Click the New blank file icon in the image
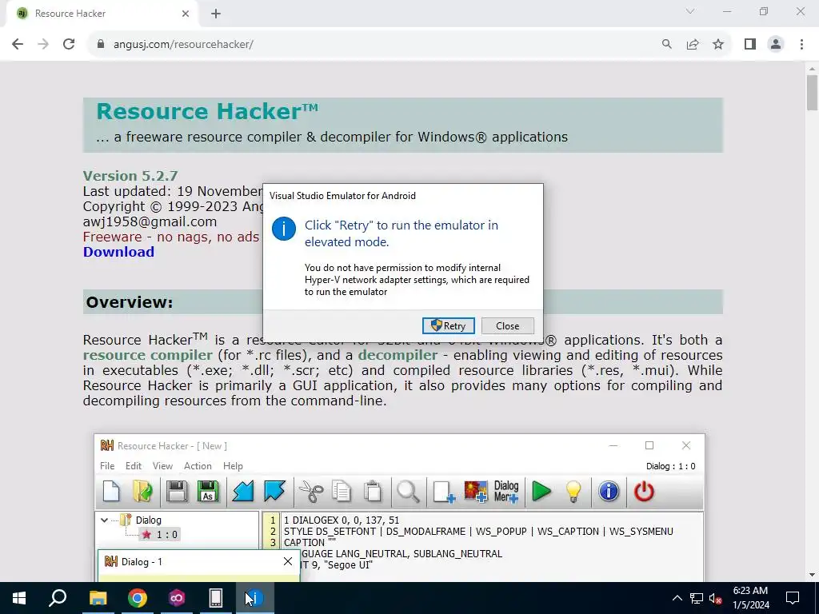This screenshot has height=614, width=819. pyautogui.click(x=111, y=492)
